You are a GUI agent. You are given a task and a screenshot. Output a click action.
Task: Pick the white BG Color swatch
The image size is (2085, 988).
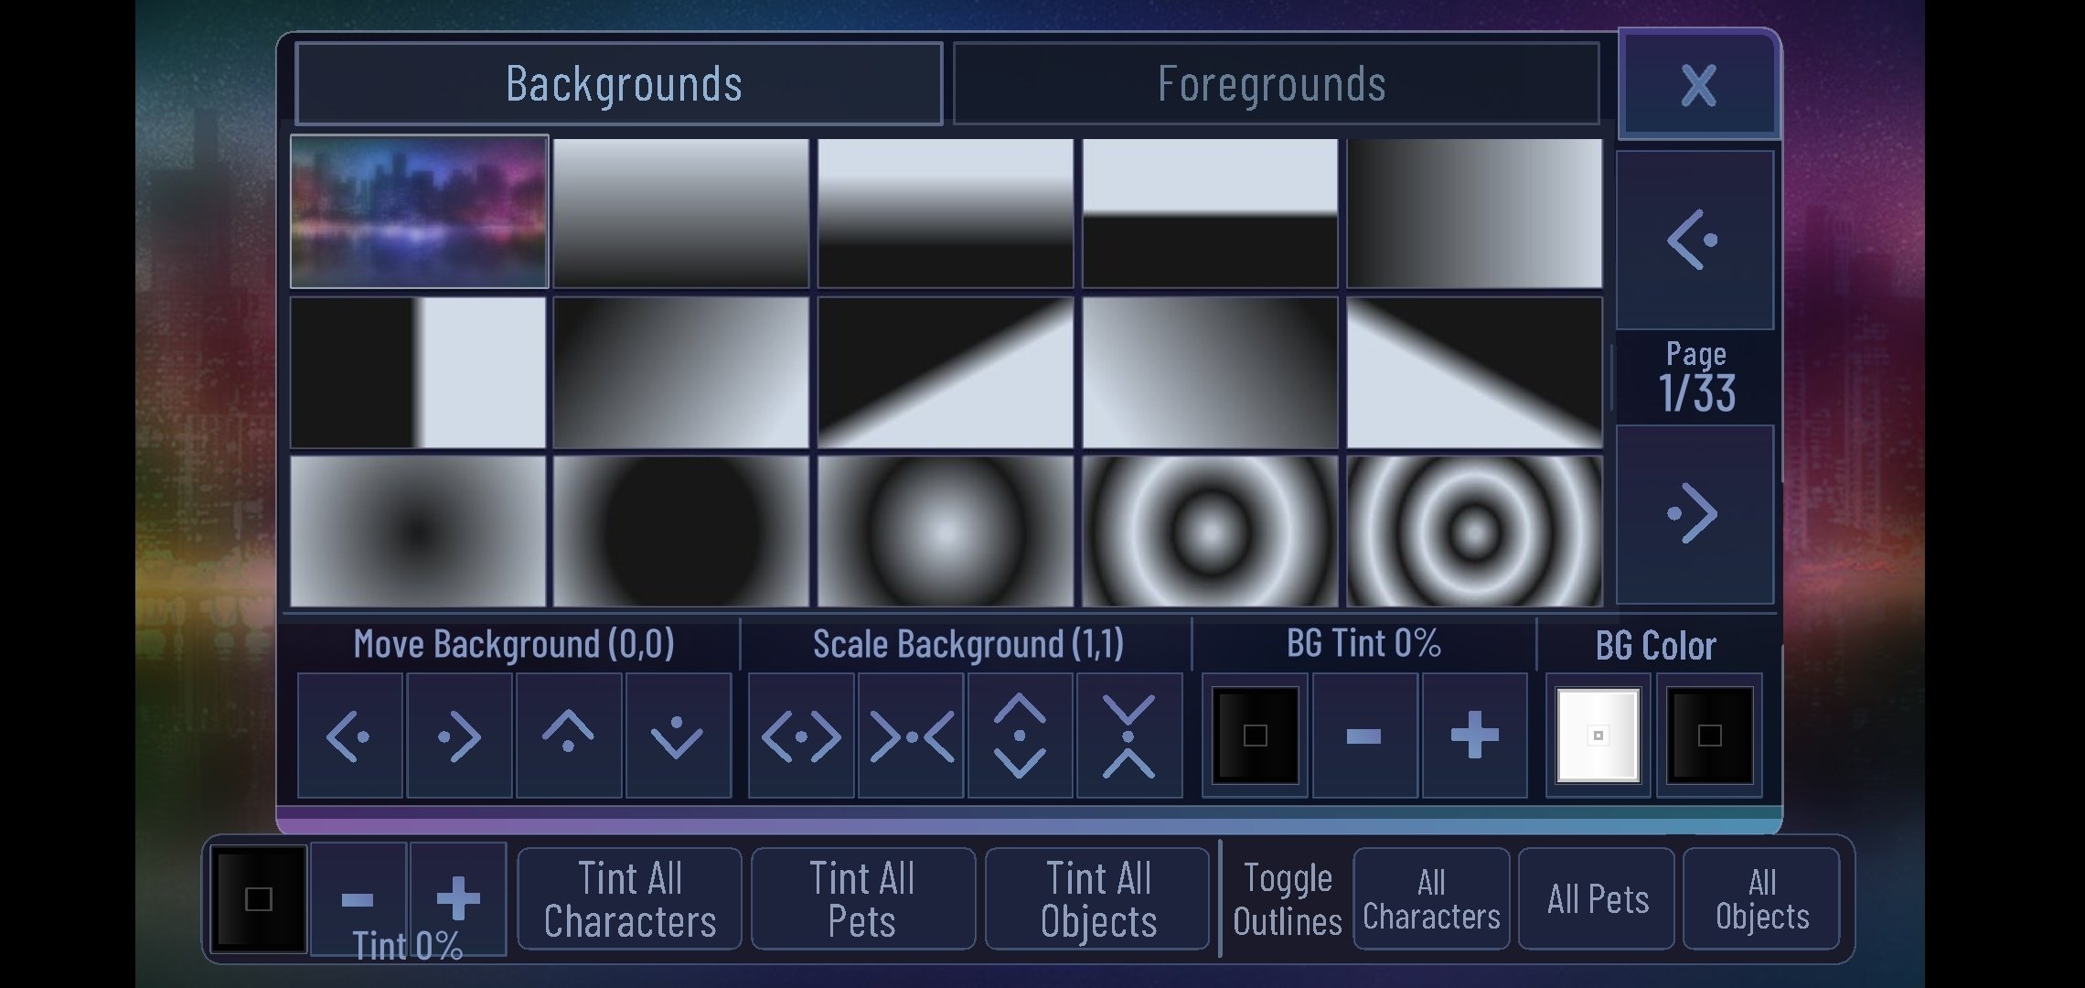tap(1598, 736)
